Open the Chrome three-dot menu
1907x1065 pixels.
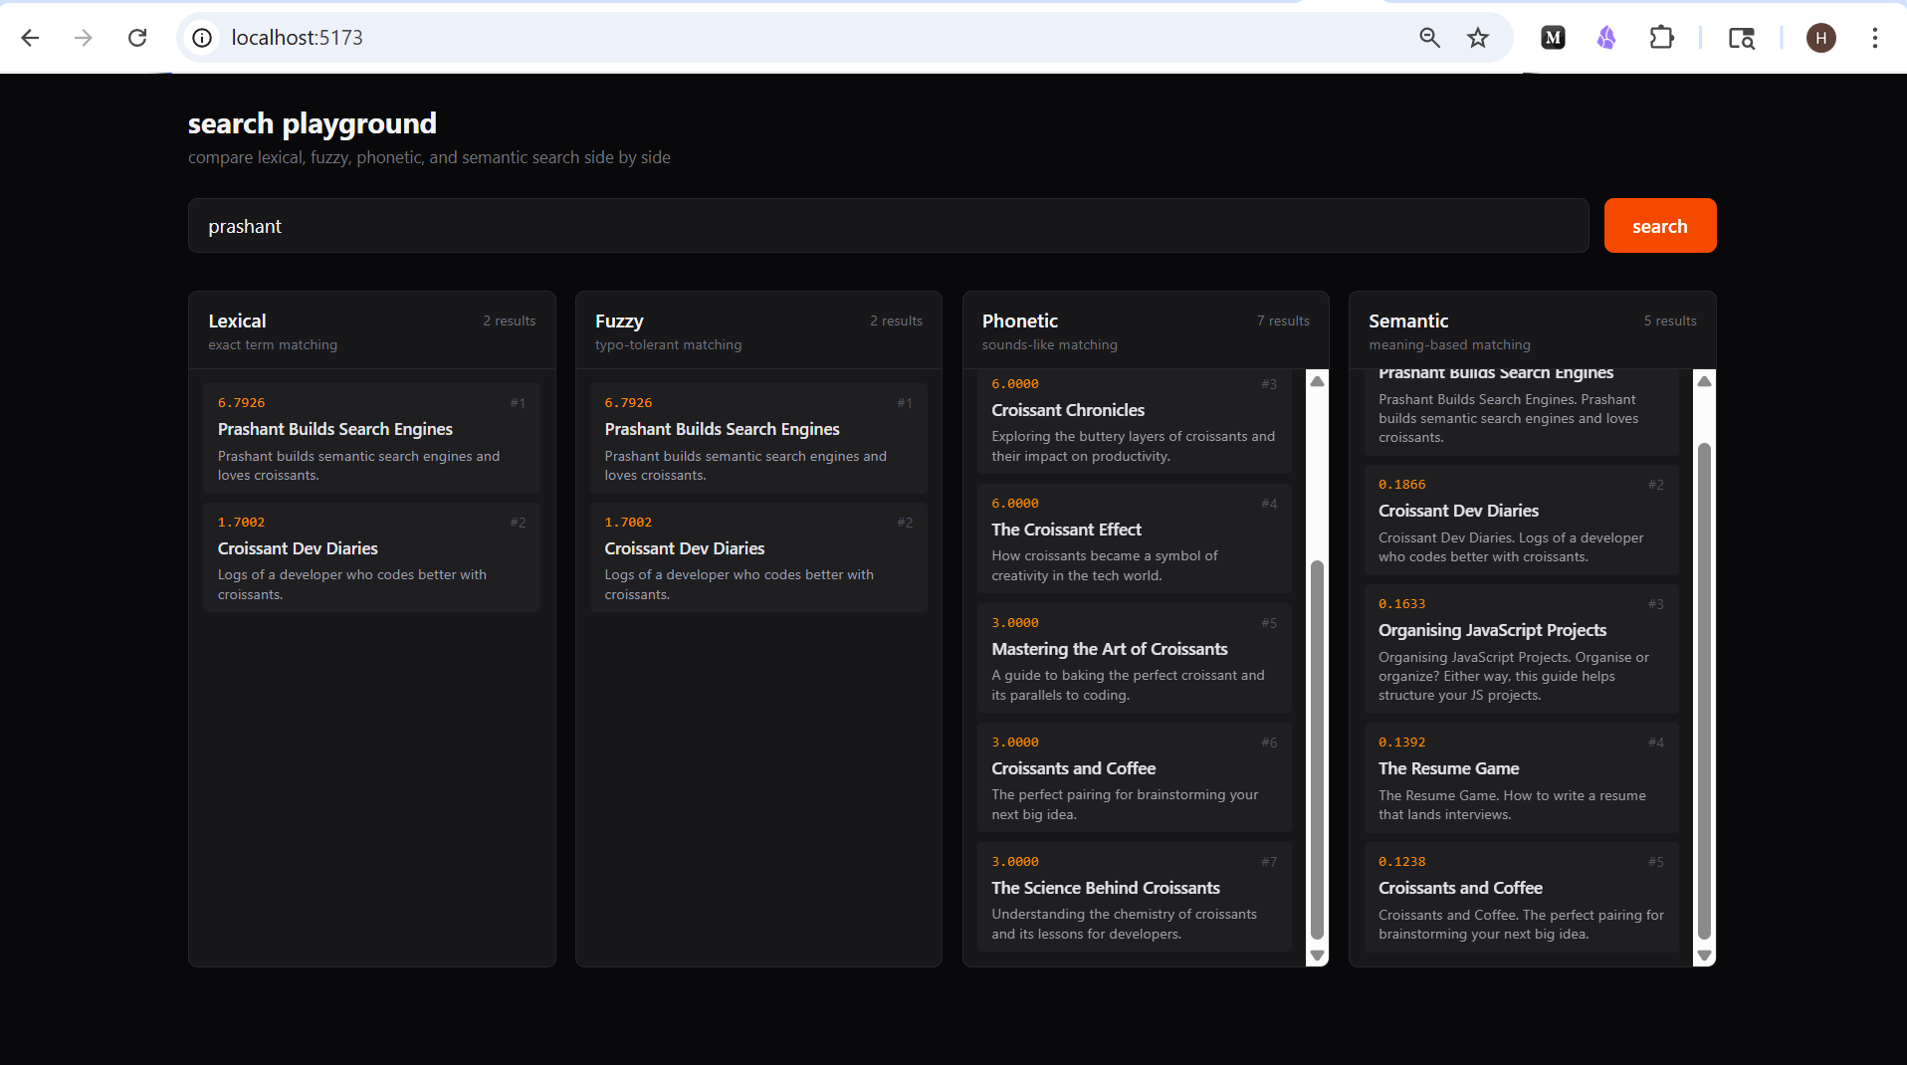click(1874, 38)
